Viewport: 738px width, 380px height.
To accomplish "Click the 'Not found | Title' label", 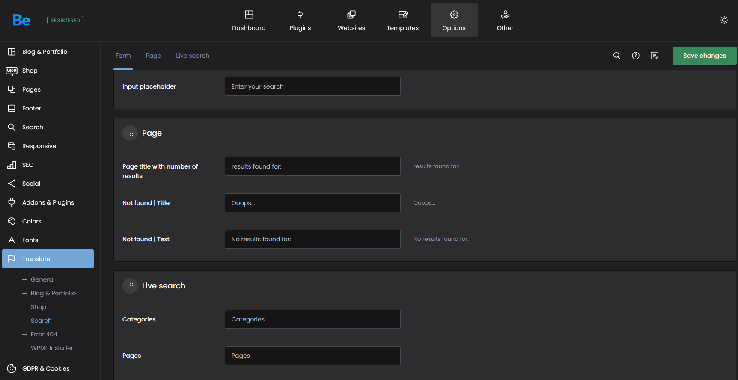I will (x=146, y=203).
